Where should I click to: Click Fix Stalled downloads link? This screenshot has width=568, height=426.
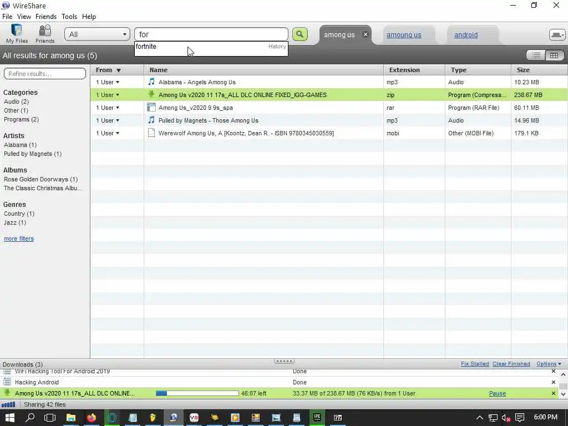pyautogui.click(x=475, y=364)
